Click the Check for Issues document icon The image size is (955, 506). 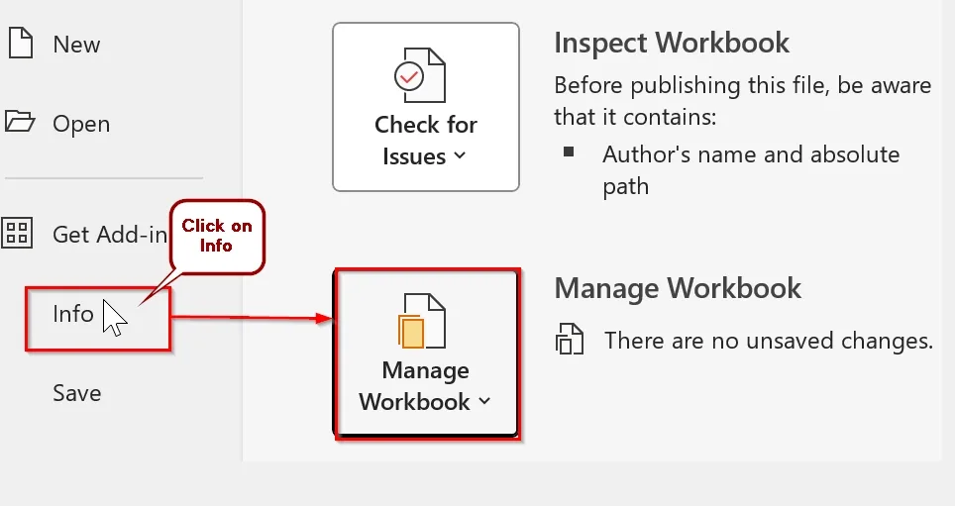point(419,75)
